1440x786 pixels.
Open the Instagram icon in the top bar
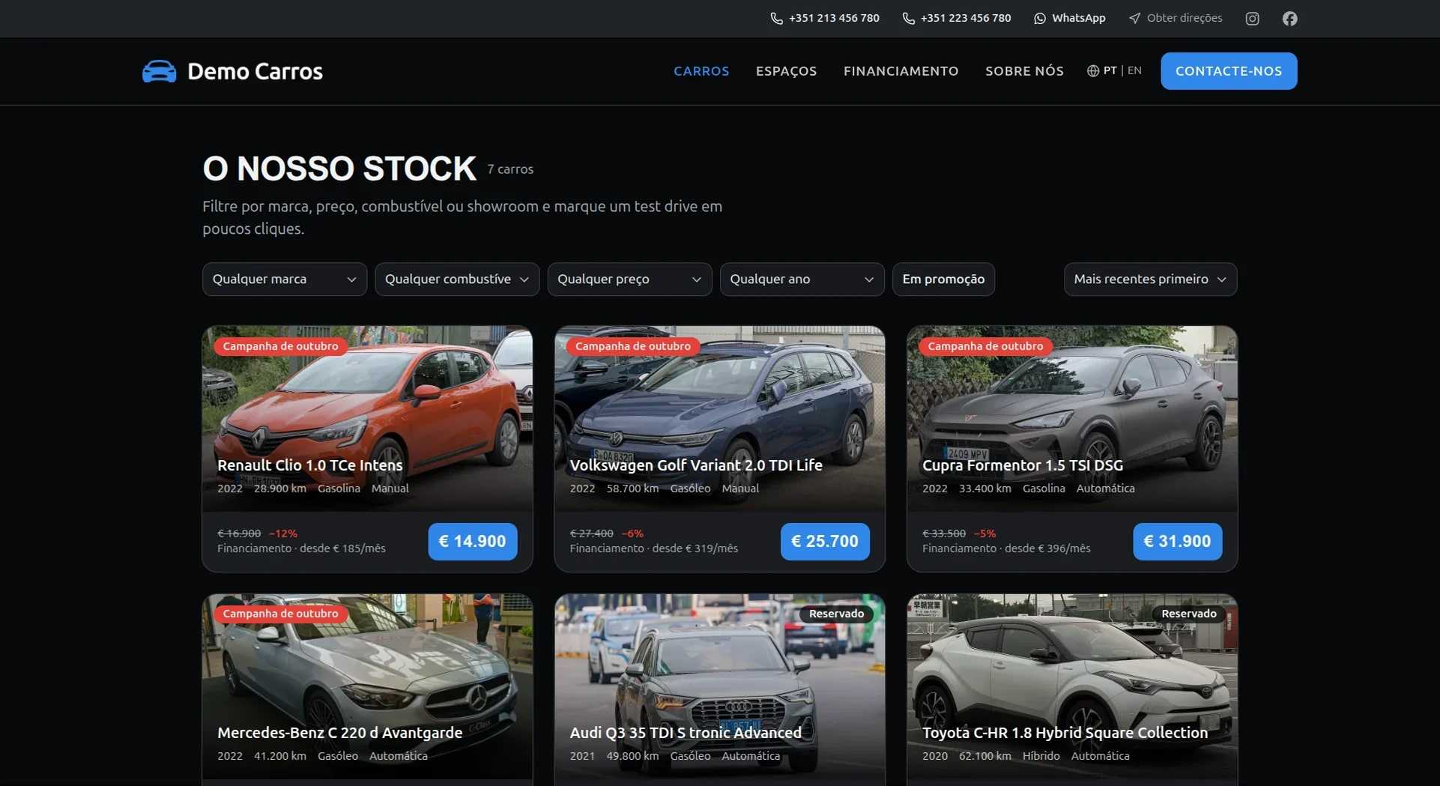[1252, 19]
